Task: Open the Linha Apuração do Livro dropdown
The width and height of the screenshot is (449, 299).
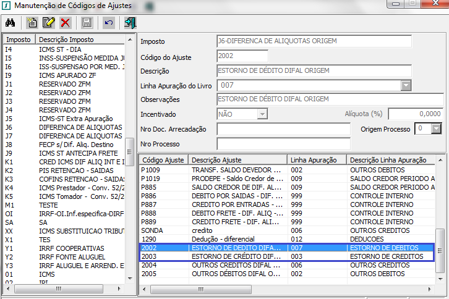Action: 406,85
